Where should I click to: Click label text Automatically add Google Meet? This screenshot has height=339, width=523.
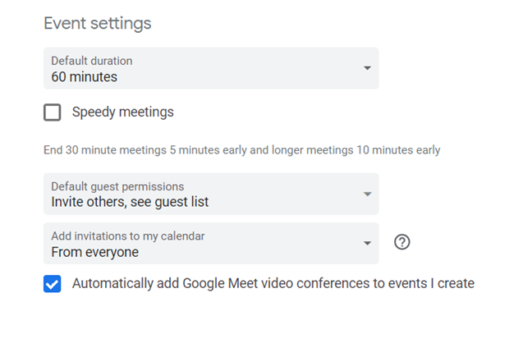[273, 284]
